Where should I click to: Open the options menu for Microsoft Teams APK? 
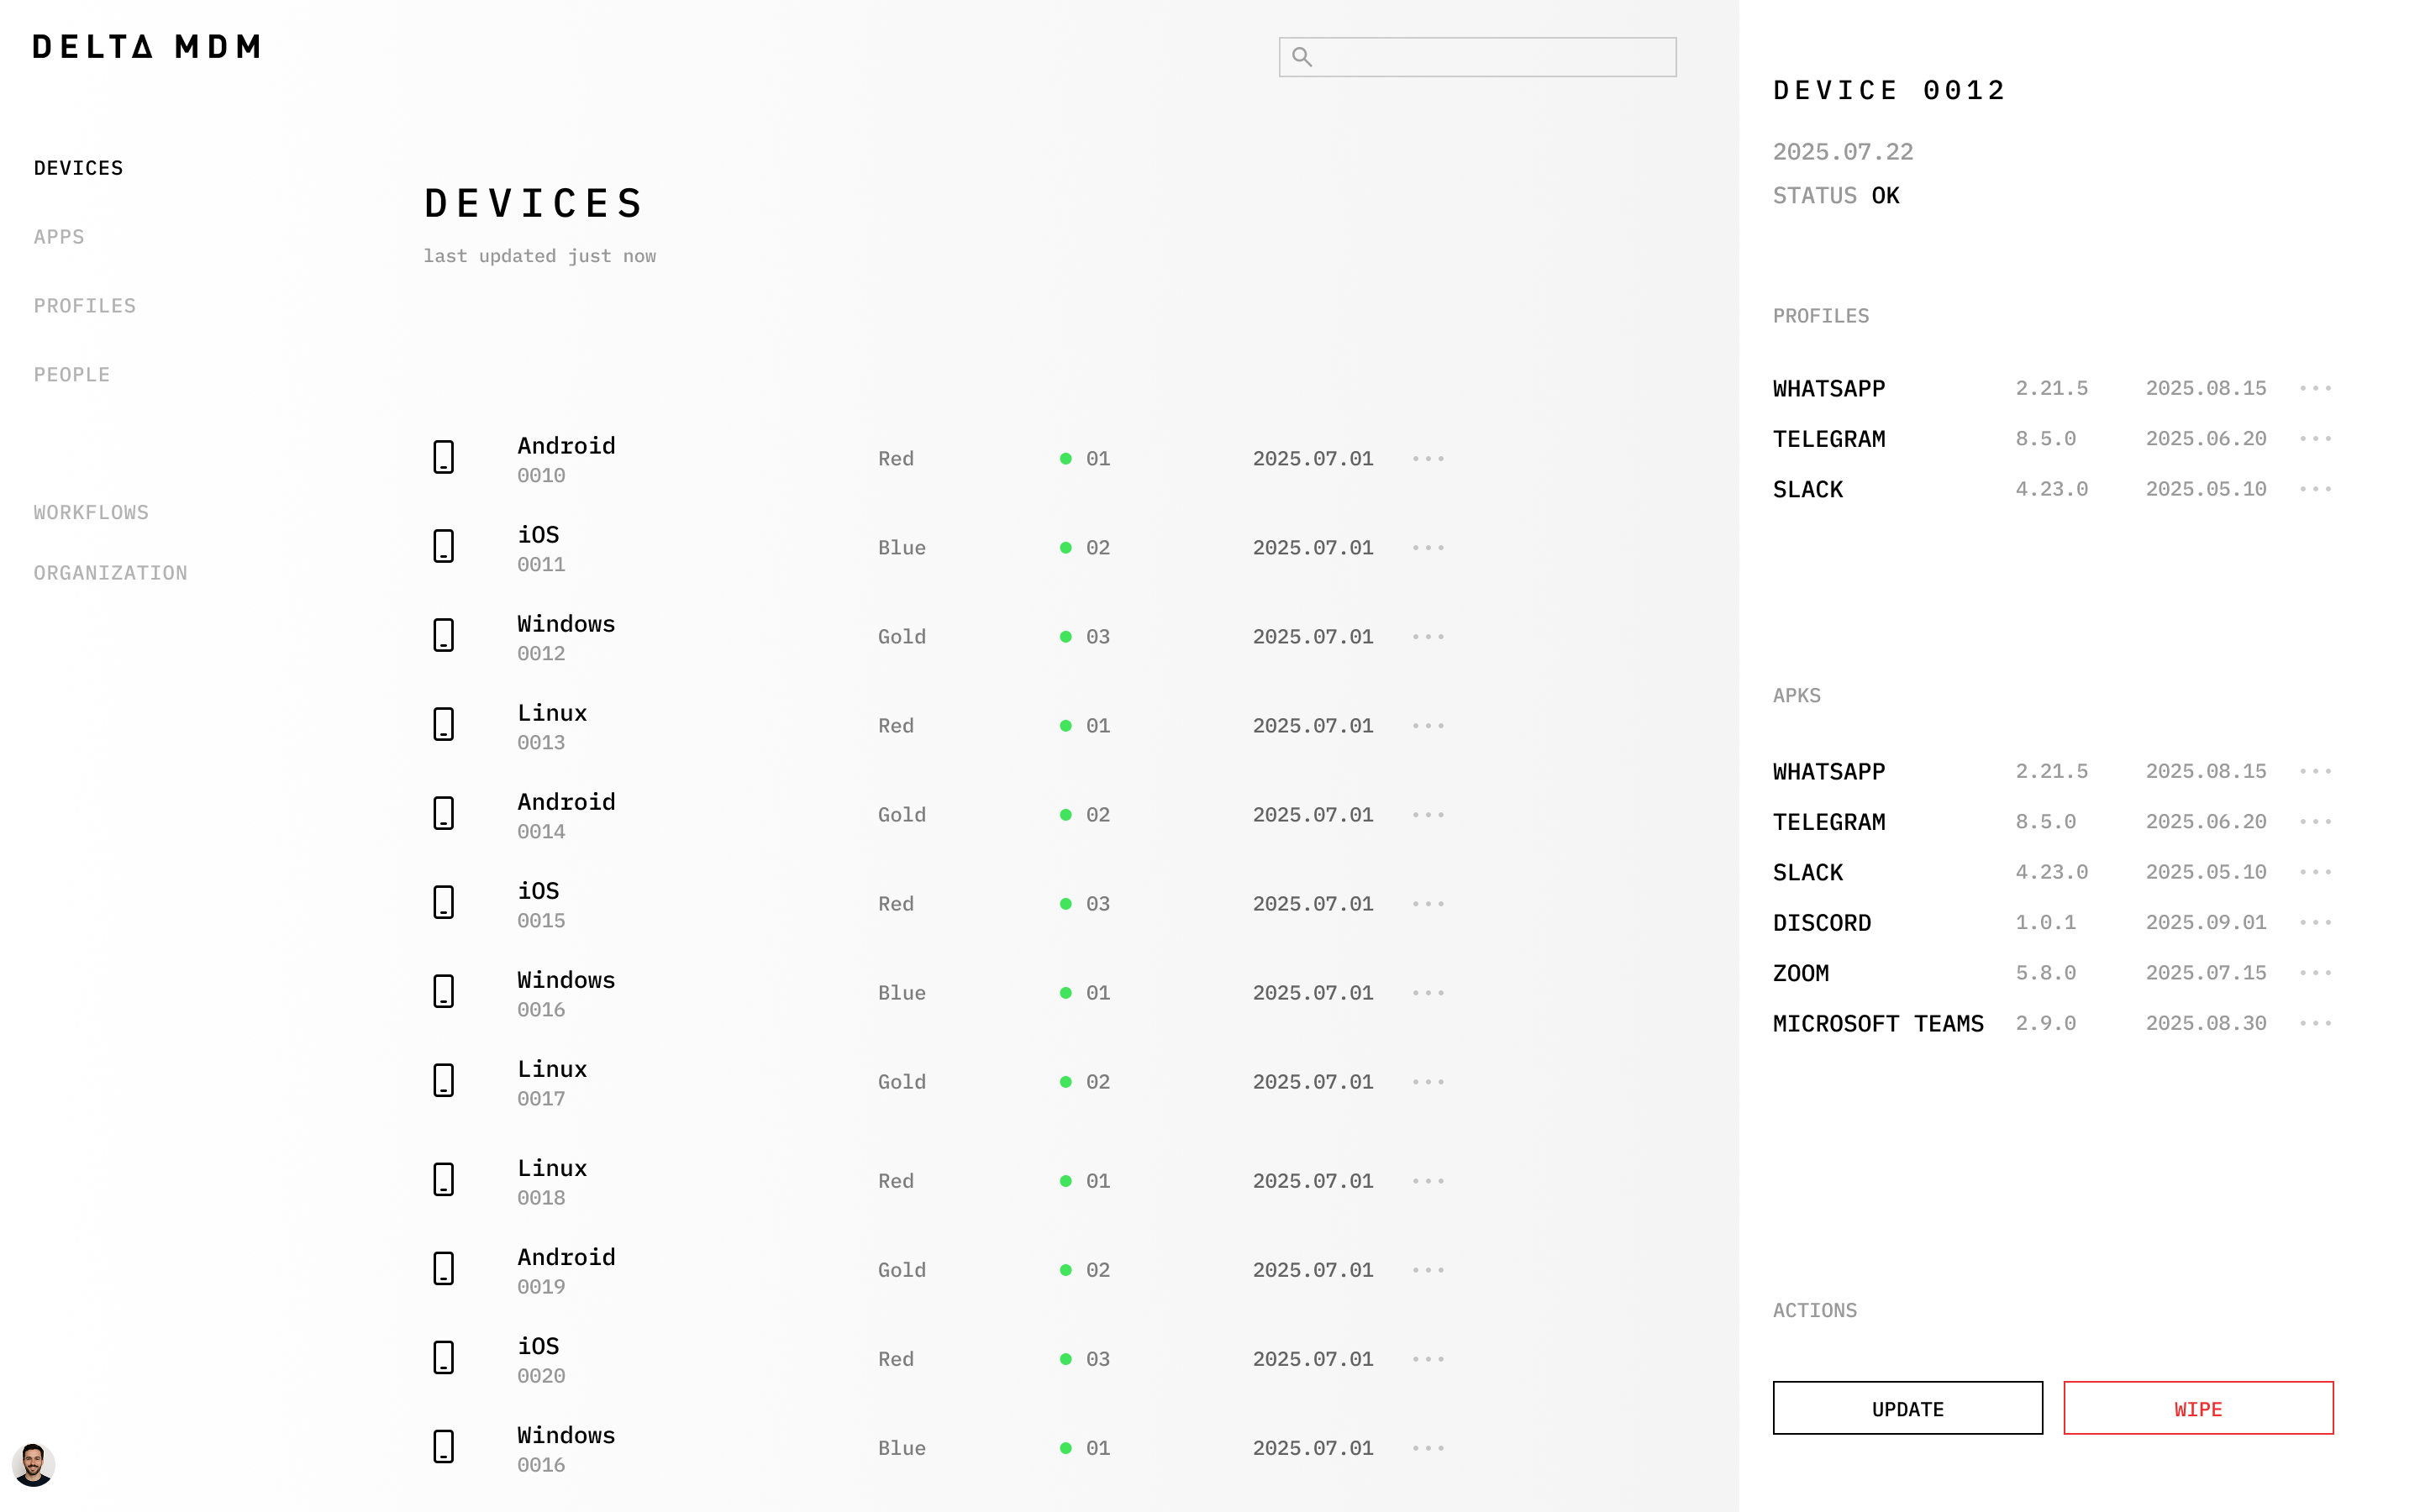point(2315,1023)
